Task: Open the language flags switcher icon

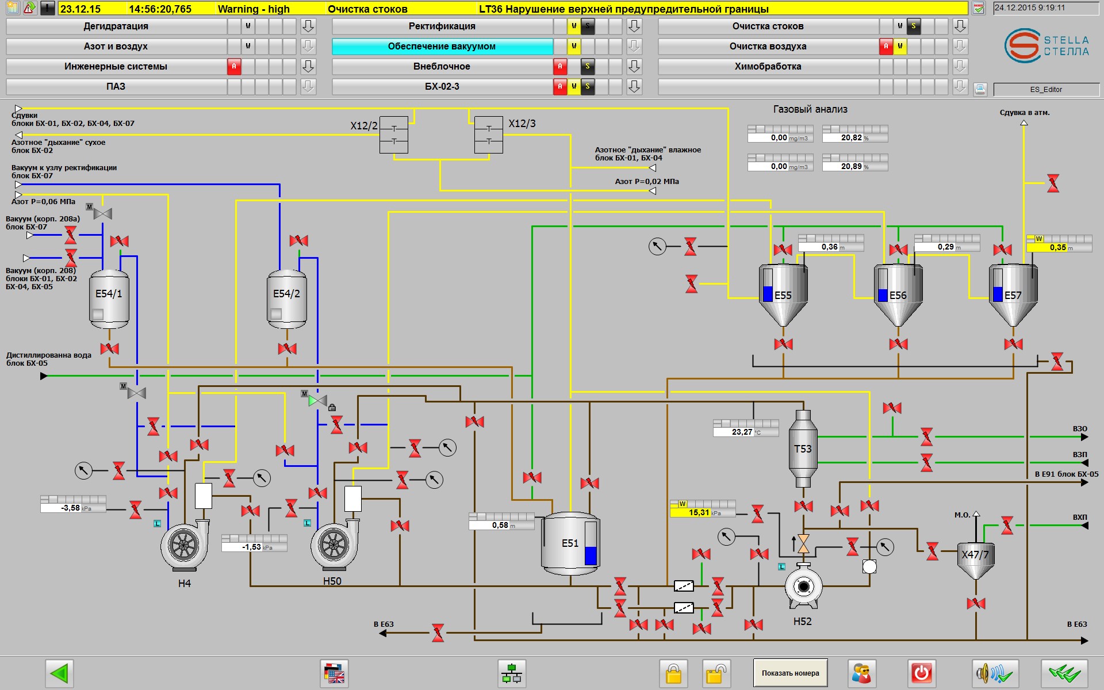Action: pyautogui.click(x=334, y=673)
